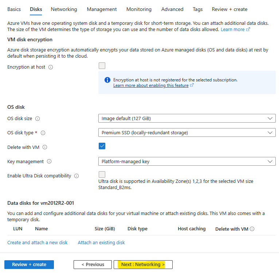Switch to the Networking tab

click(x=64, y=9)
